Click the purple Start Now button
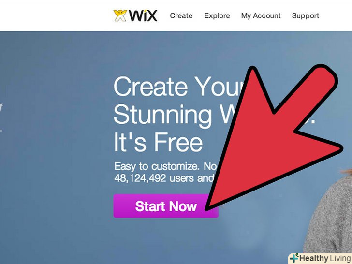 pos(166,206)
